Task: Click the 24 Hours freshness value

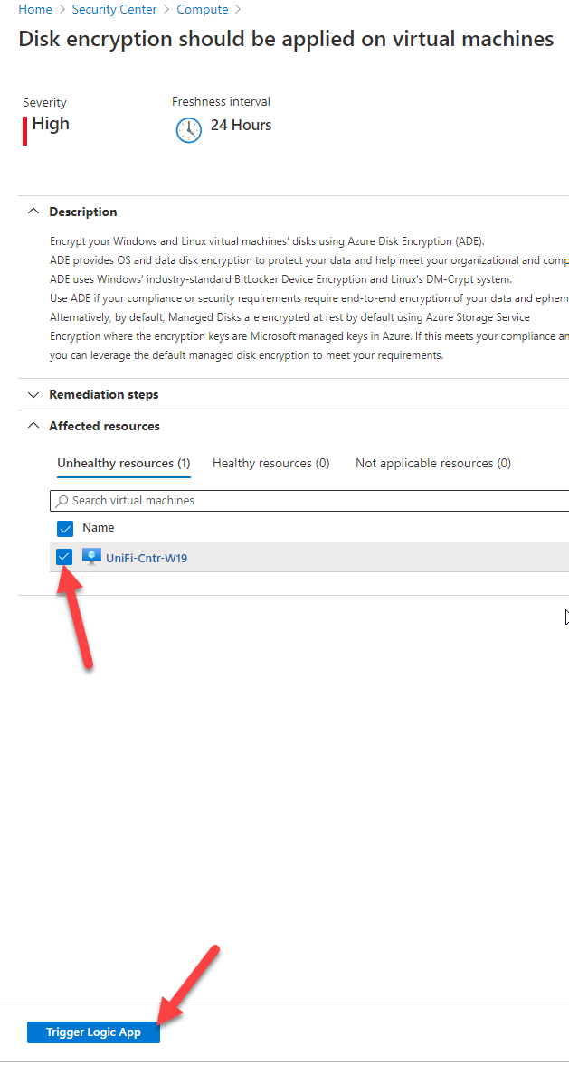Action: point(241,126)
